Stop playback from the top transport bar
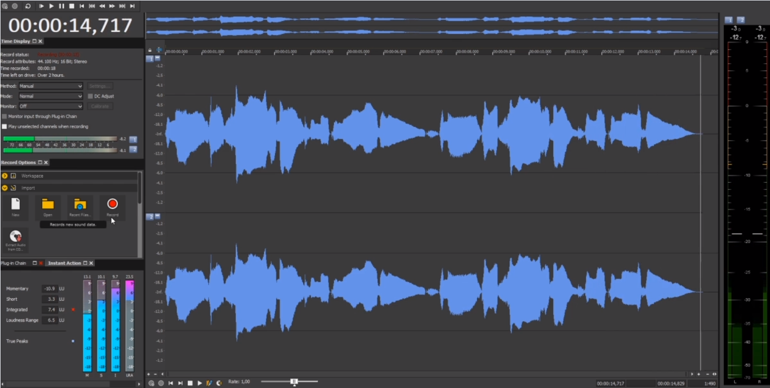The width and height of the screenshot is (770, 388). pyautogui.click(x=72, y=6)
